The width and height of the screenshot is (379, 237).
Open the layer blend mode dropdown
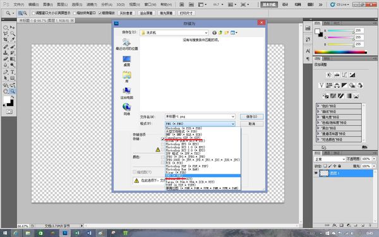330,159
